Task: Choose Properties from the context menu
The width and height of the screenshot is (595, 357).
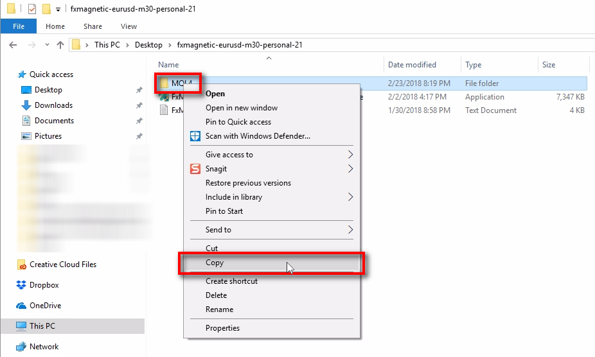Action: click(272, 328)
